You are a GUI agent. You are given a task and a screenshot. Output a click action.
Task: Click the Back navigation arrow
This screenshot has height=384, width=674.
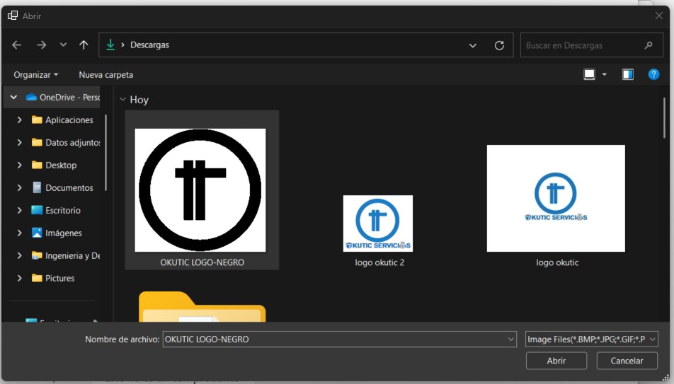(17, 45)
